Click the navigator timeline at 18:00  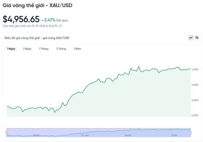(x=36, y=135)
